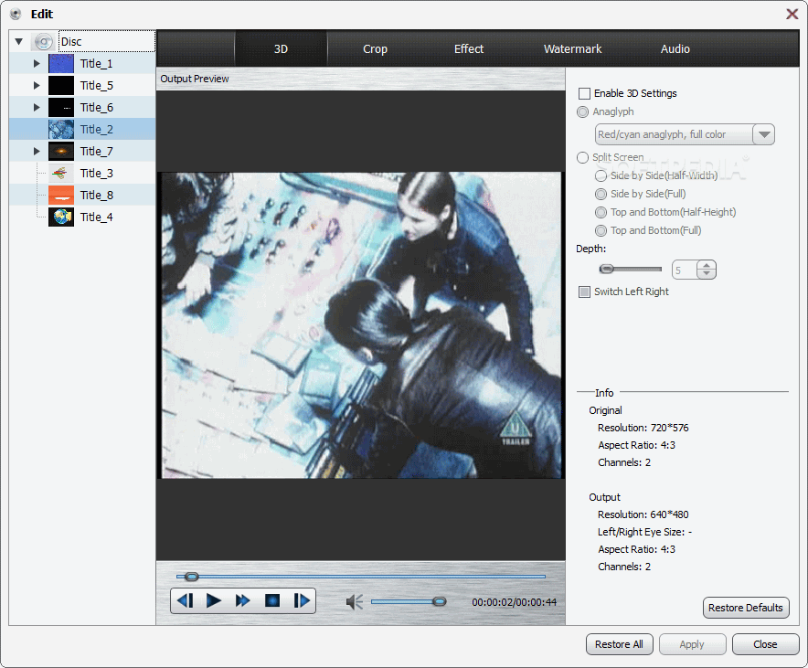Toggle Switch Left Right checkbox
Screen dimensions: 808x668
(584, 292)
